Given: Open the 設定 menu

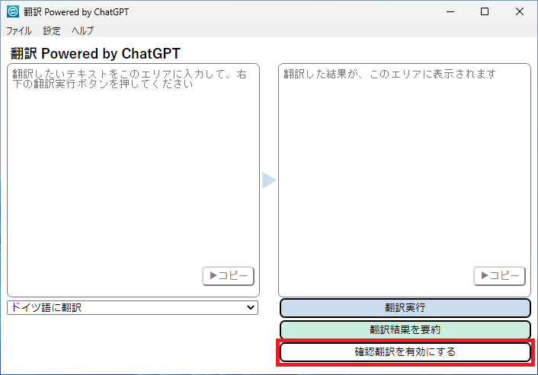Looking at the screenshot, I should pos(52,31).
